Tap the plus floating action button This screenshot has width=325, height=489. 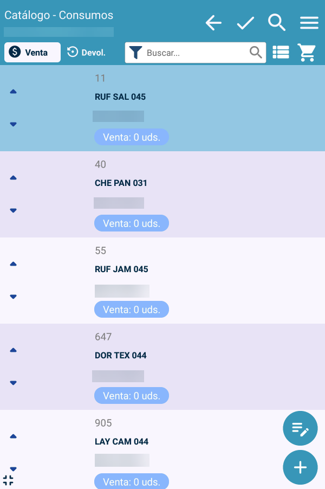[300, 467]
